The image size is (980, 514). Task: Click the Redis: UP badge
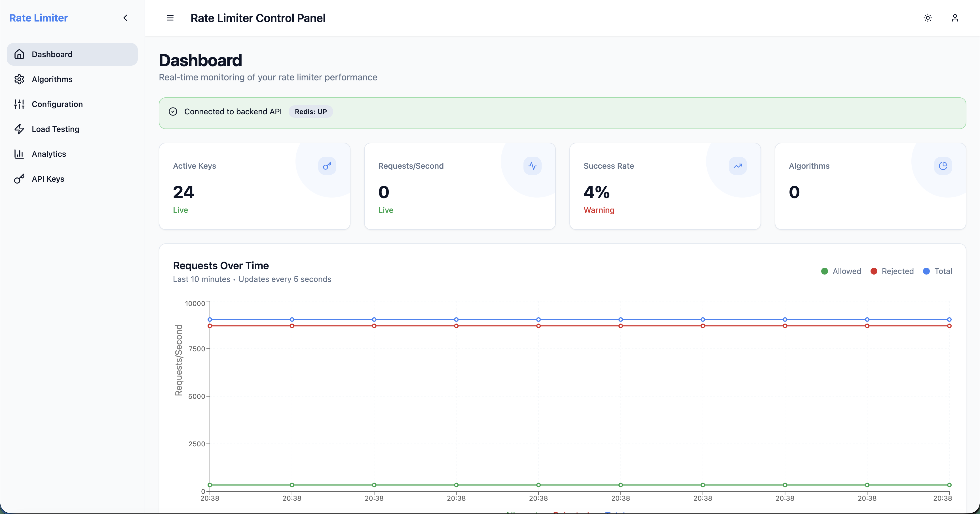[x=311, y=112]
